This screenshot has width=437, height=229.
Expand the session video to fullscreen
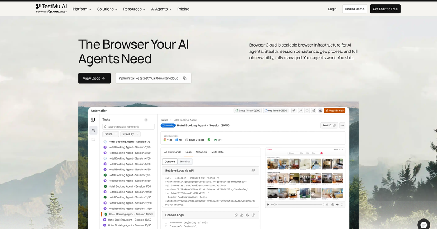pos(343,205)
